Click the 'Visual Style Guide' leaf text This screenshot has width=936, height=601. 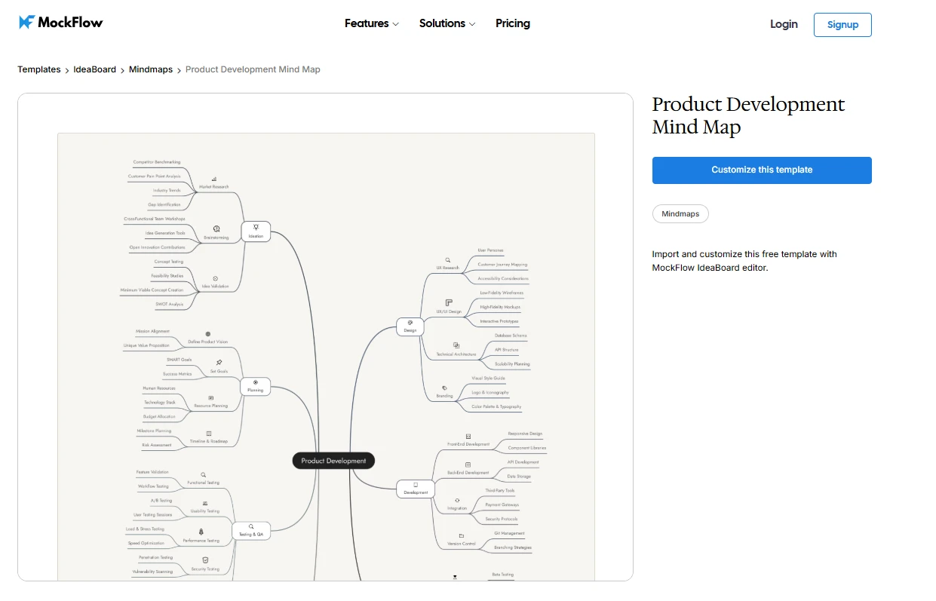click(x=489, y=378)
